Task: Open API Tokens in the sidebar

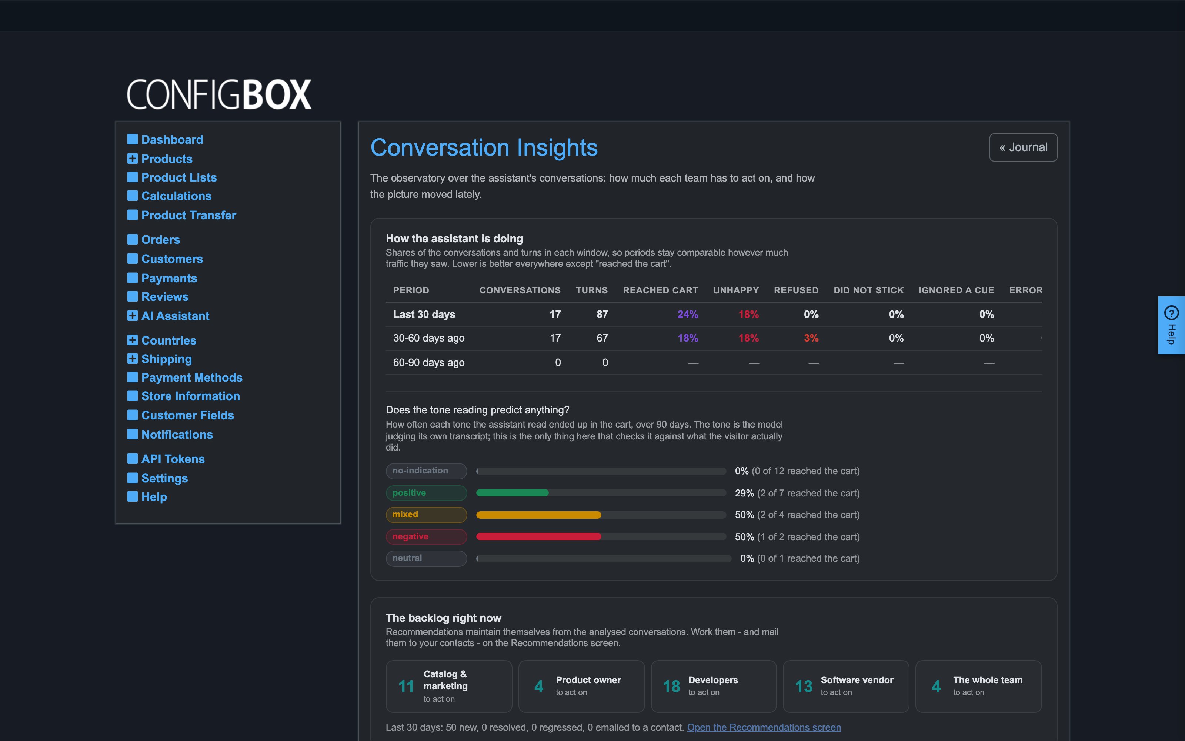Action: [x=173, y=459]
